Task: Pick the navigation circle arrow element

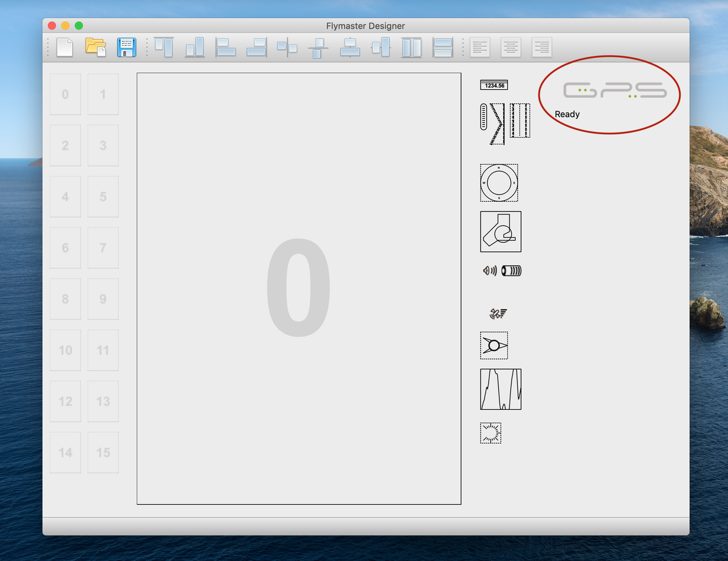Action: (494, 346)
